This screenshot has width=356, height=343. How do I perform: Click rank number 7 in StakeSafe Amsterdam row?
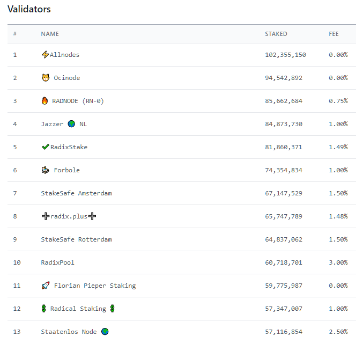point(15,193)
